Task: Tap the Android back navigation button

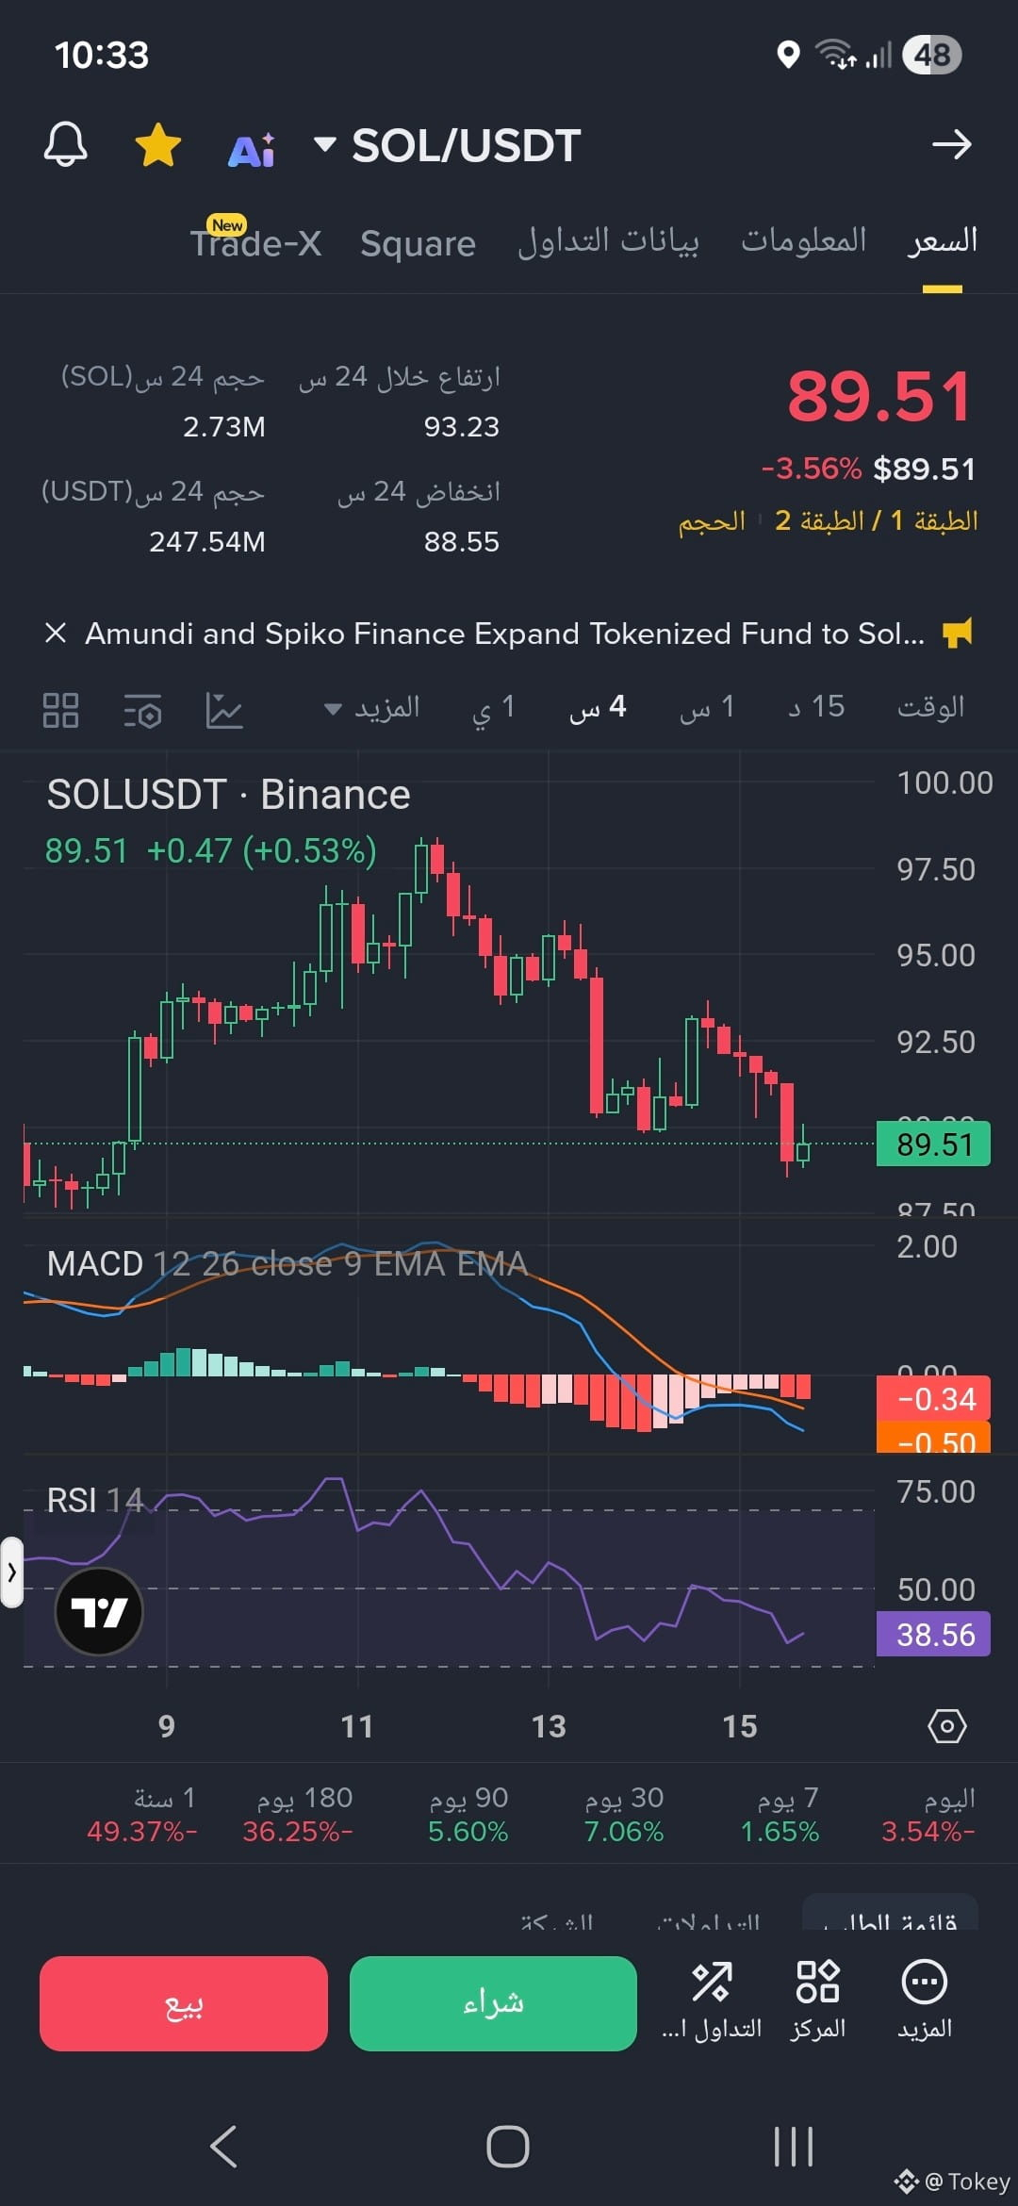Action: pyautogui.click(x=223, y=2147)
